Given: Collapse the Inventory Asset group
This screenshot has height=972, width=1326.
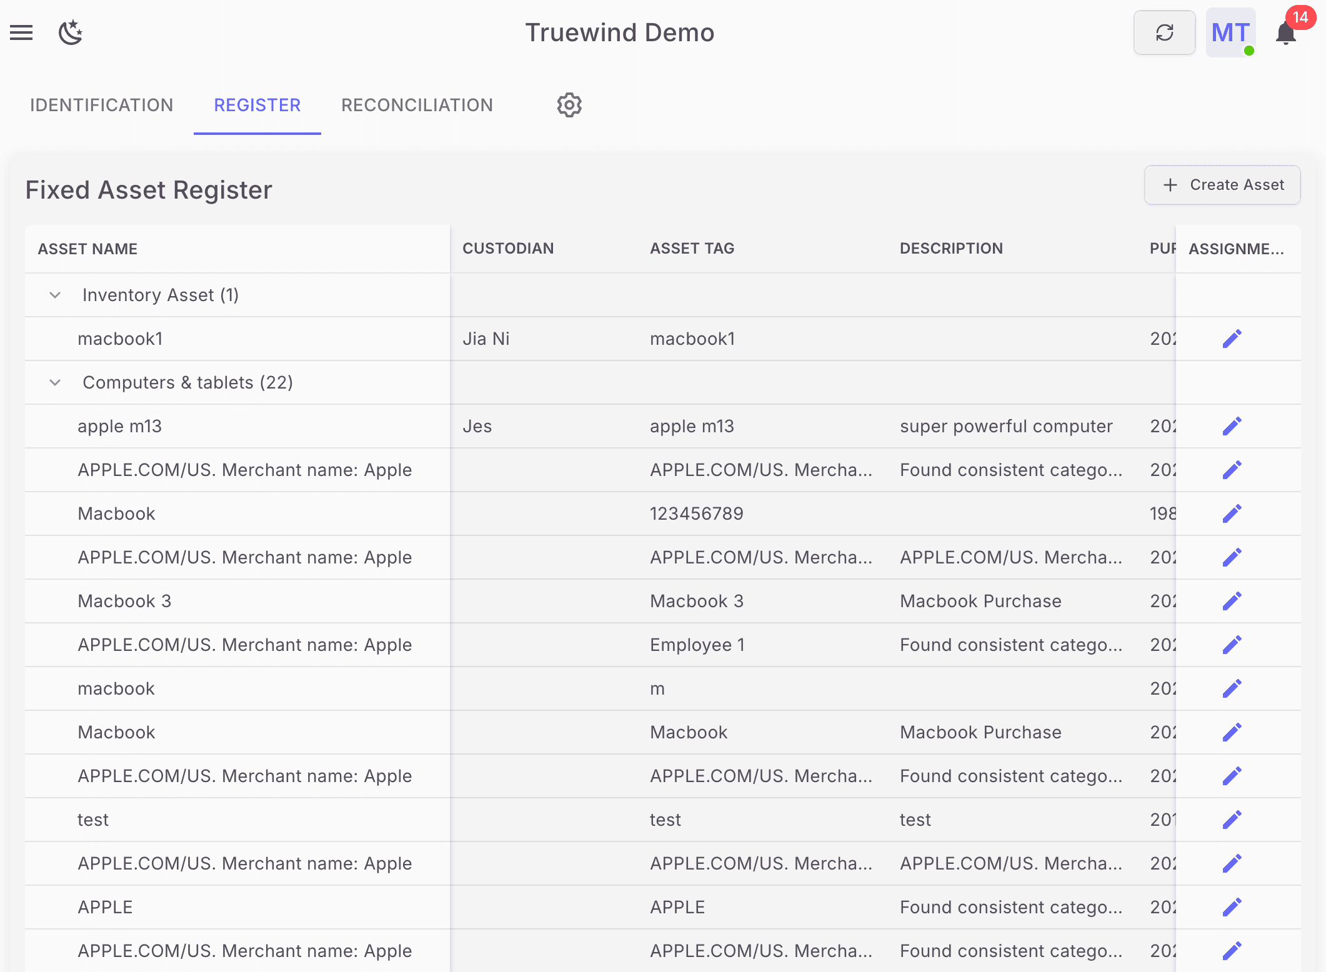Looking at the screenshot, I should point(54,295).
